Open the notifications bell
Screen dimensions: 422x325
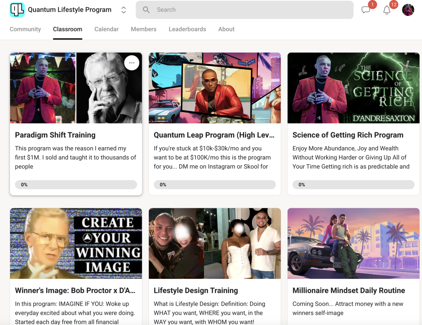387,10
